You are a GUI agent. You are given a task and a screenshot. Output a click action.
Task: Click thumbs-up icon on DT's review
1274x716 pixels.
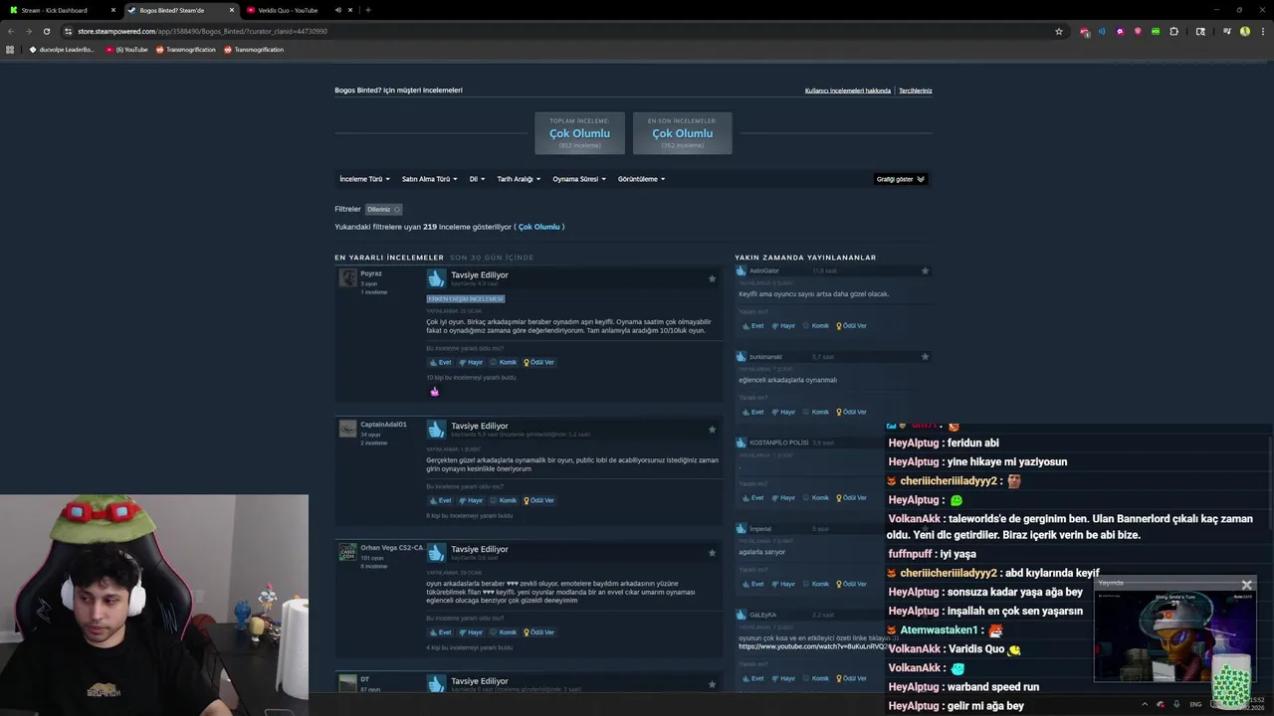pyautogui.click(x=436, y=684)
